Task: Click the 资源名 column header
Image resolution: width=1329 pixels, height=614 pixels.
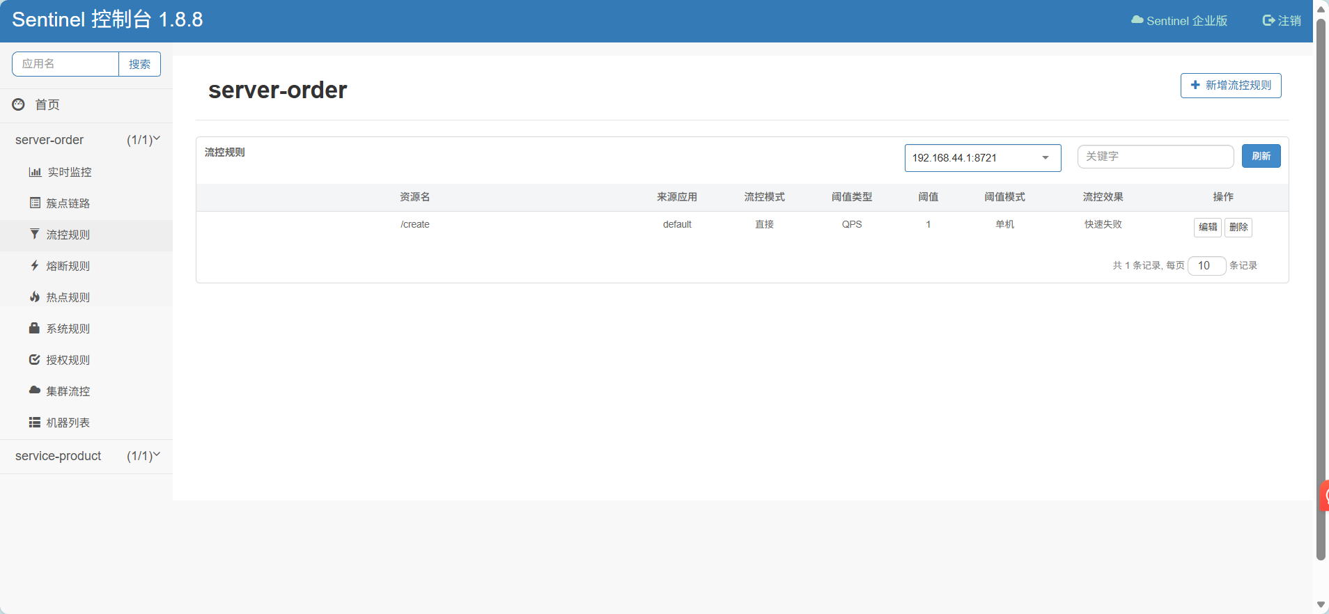Action: coord(415,197)
